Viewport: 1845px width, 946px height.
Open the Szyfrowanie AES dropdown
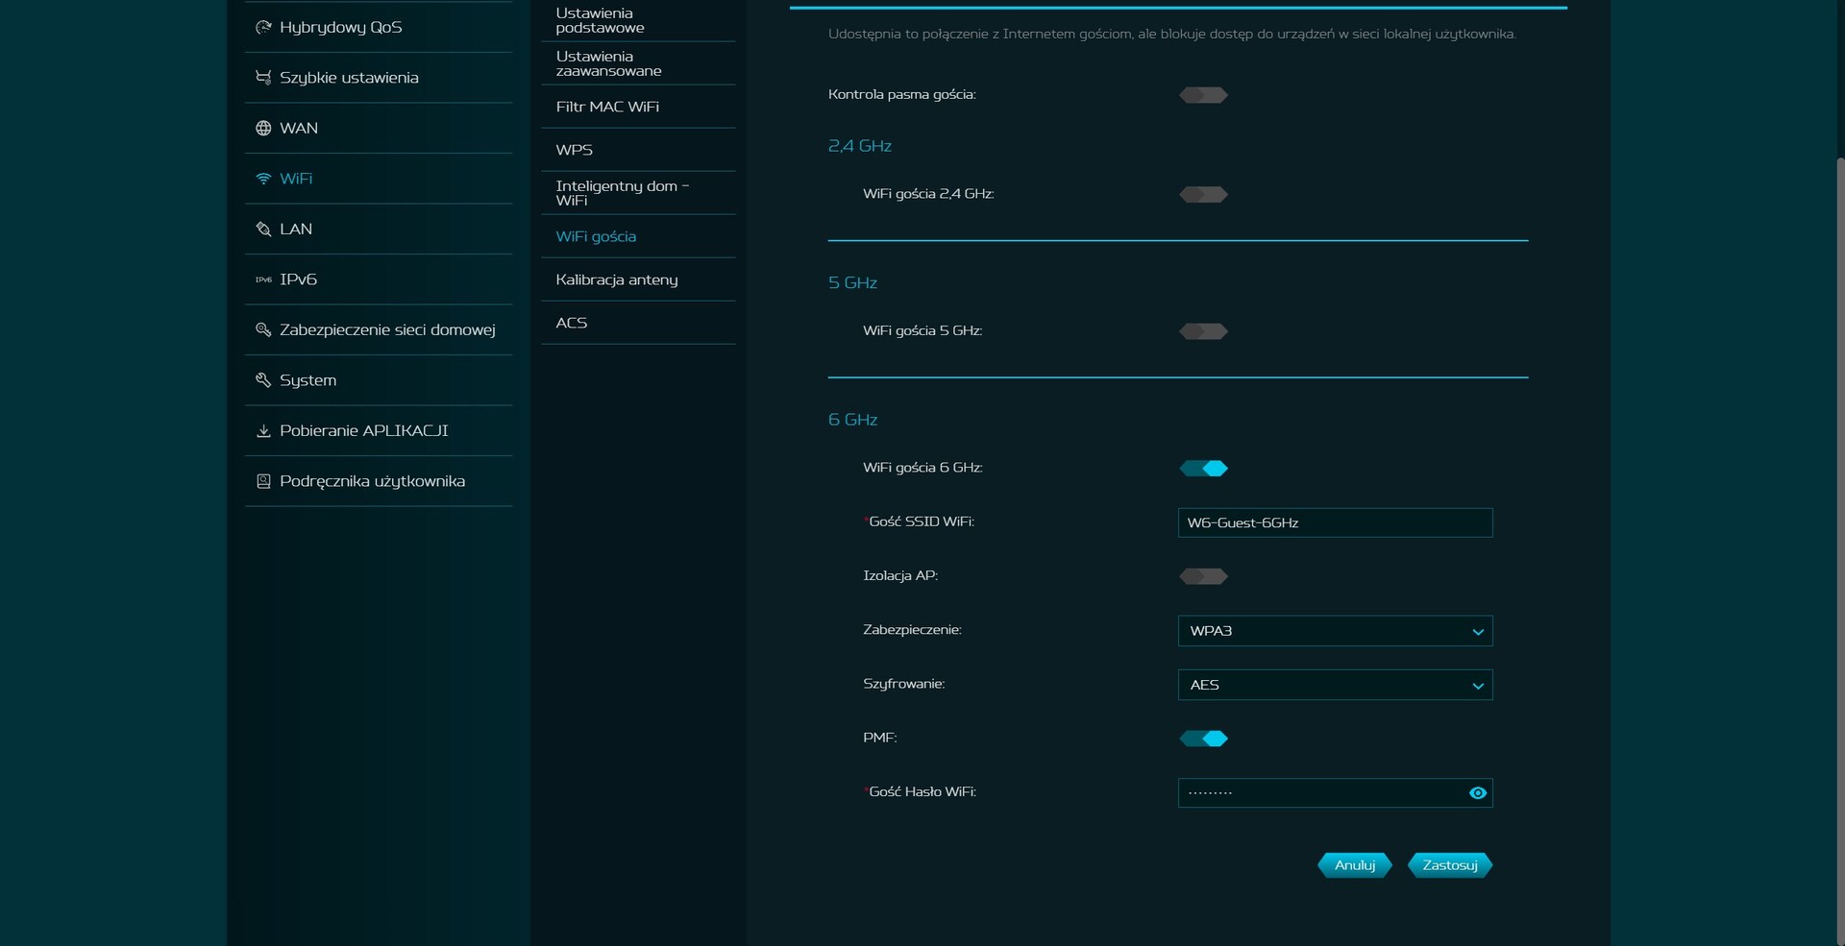pyautogui.click(x=1335, y=685)
